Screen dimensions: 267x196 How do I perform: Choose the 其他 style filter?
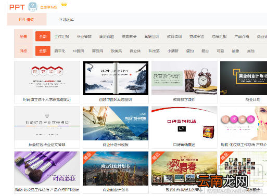pyautogui.click(x=251, y=51)
